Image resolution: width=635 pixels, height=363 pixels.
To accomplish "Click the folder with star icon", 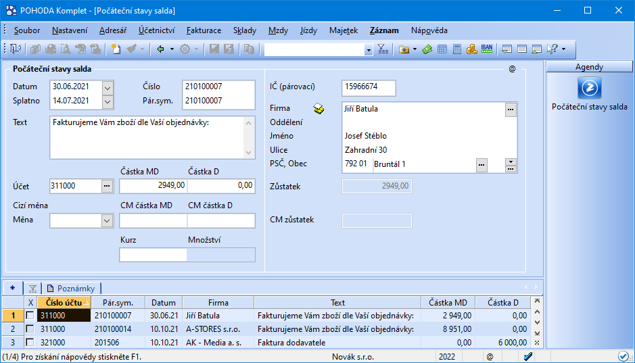I will point(404,49).
